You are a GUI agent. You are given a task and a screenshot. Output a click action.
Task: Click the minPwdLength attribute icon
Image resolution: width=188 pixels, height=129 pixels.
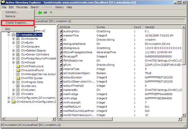[x=61, y=103]
